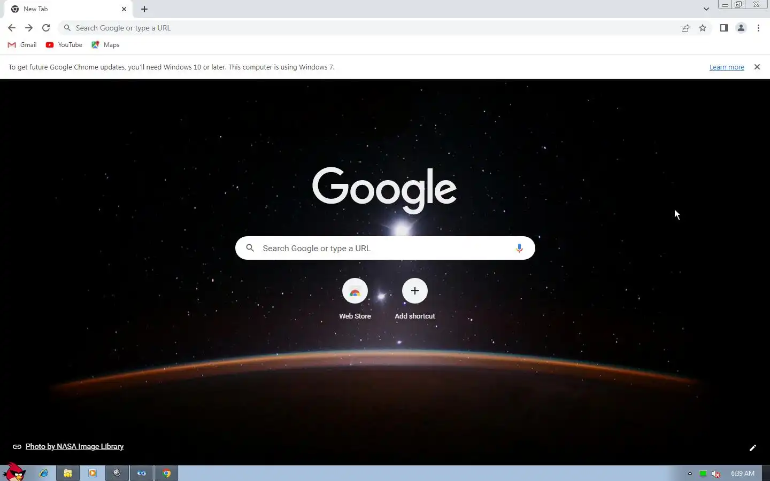This screenshot has width=770, height=481.
Task: Open Maps bookmark
Action: (x=105, y=45)
